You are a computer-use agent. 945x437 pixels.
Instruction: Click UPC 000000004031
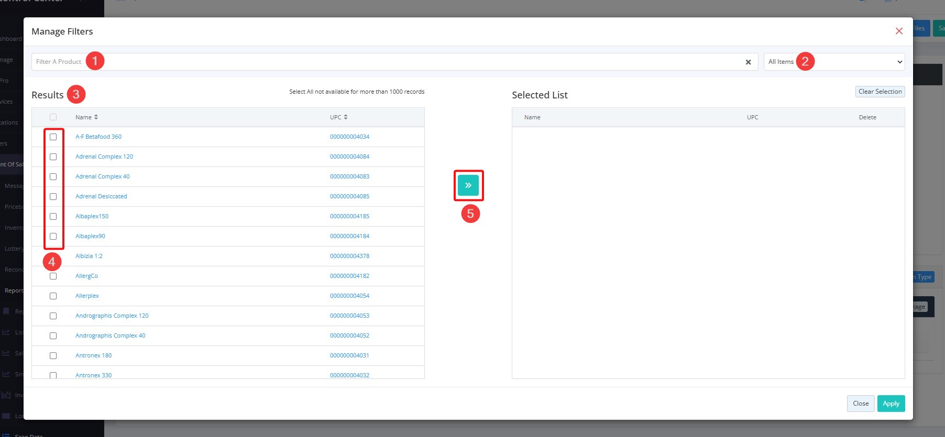[x=349, y=356]
